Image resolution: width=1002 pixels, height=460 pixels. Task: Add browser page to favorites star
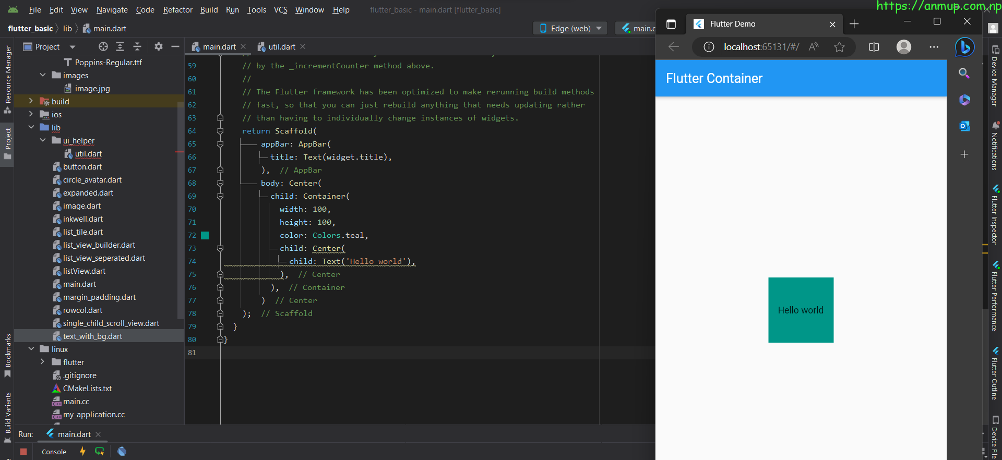[839, 47]
